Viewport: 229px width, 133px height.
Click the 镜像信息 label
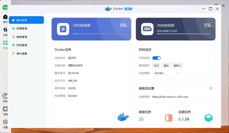tap(145, 112)
